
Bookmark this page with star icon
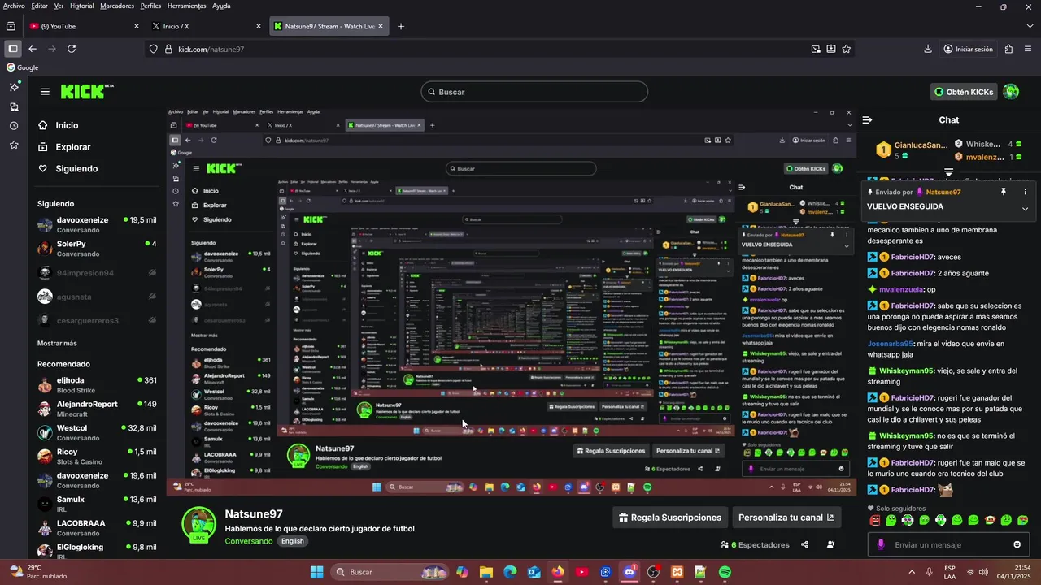pyautogui.click(x=846, y=49)
